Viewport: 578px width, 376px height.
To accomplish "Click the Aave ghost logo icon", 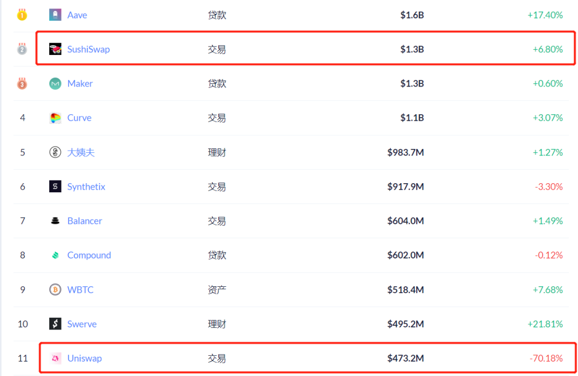I will click(x=55, y=15).
